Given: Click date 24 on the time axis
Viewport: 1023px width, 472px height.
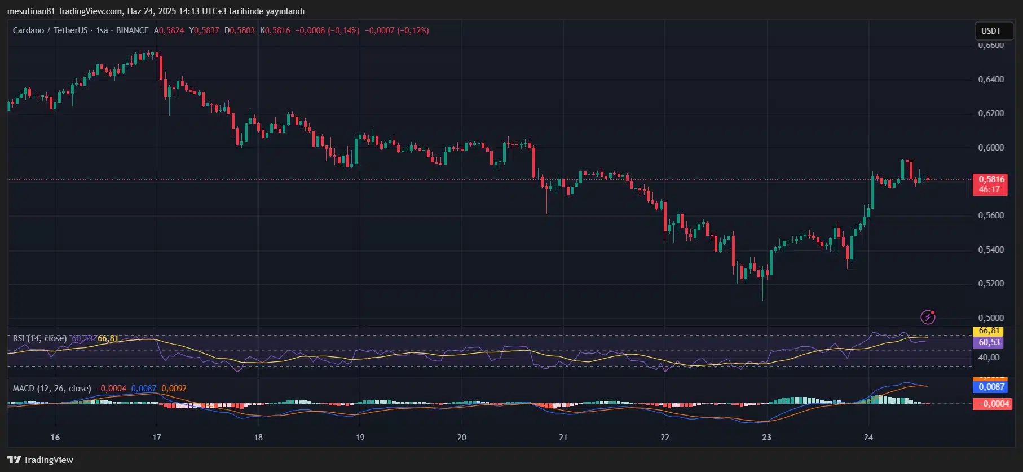Looking at the screenshot, I should (868, 438).
